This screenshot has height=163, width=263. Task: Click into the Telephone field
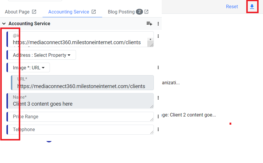(81, 130)
